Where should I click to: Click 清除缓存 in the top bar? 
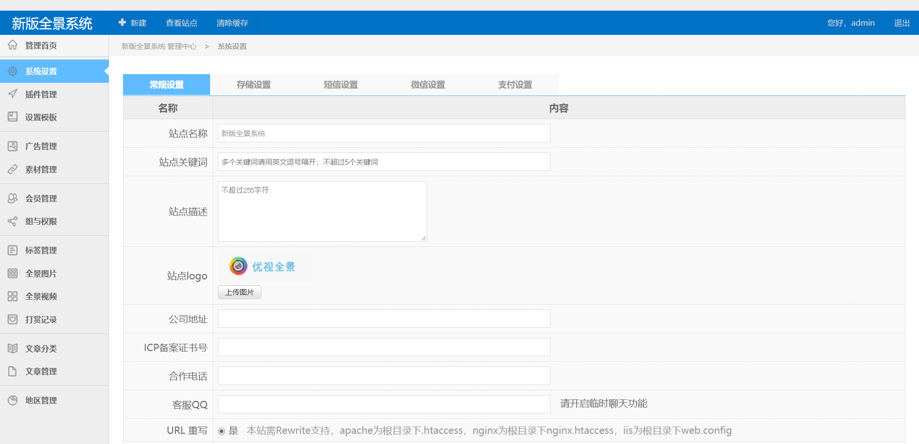click(x=232, y=23)
